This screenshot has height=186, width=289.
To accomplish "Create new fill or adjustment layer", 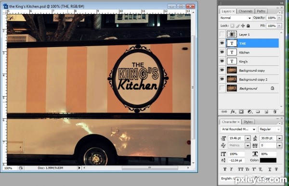I will coord(250,112).
